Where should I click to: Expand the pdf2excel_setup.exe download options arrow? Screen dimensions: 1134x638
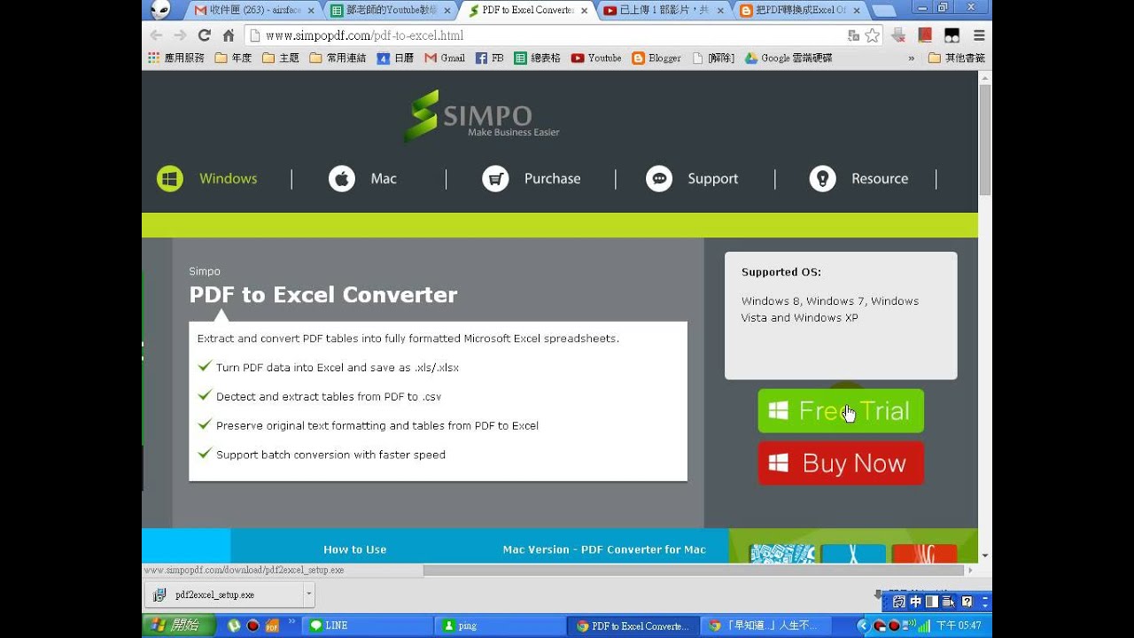tap(308, 595)
